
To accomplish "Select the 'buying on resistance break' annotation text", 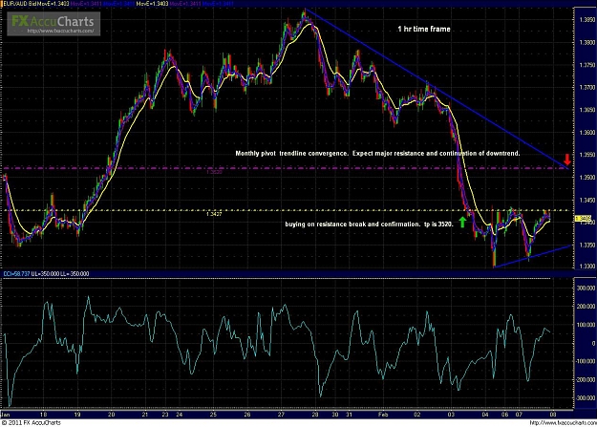I will [369, 224].
